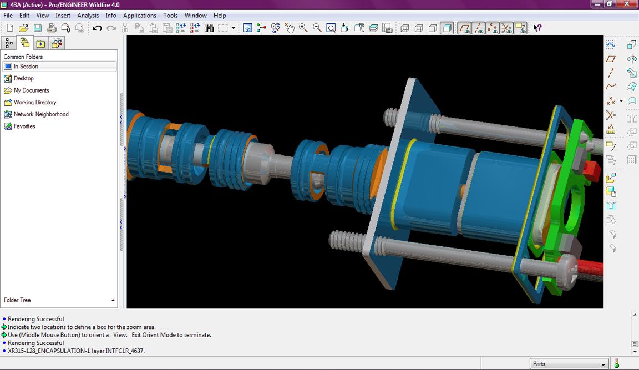639x370 pixels.
Task: Click the Zoom Out magnifier
Action: [317, 28]
